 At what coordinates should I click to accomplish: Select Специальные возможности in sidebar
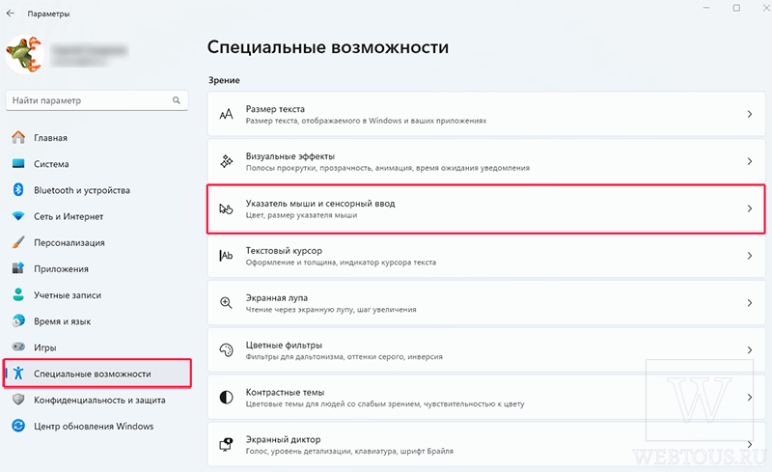click(97, 374)
